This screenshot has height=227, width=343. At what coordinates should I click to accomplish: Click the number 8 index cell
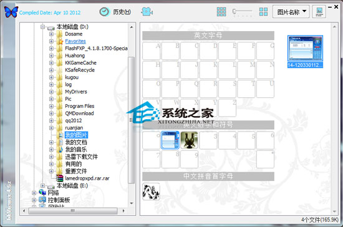pos(170,159)
